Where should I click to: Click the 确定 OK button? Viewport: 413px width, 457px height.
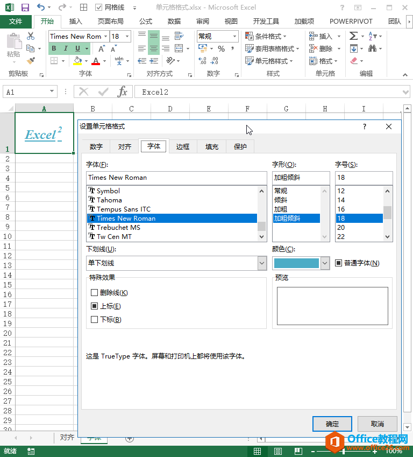pos(332,424)
